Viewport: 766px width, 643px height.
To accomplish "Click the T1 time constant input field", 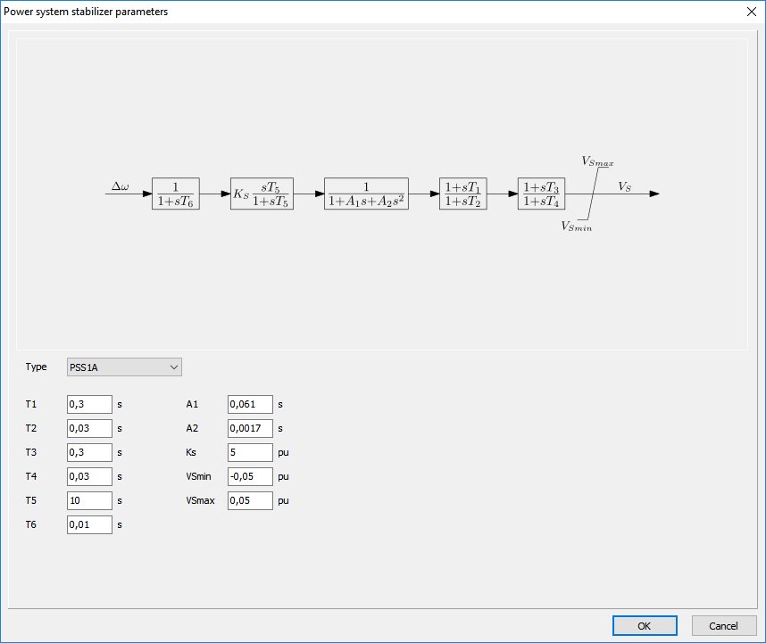I will coord(89,404).
